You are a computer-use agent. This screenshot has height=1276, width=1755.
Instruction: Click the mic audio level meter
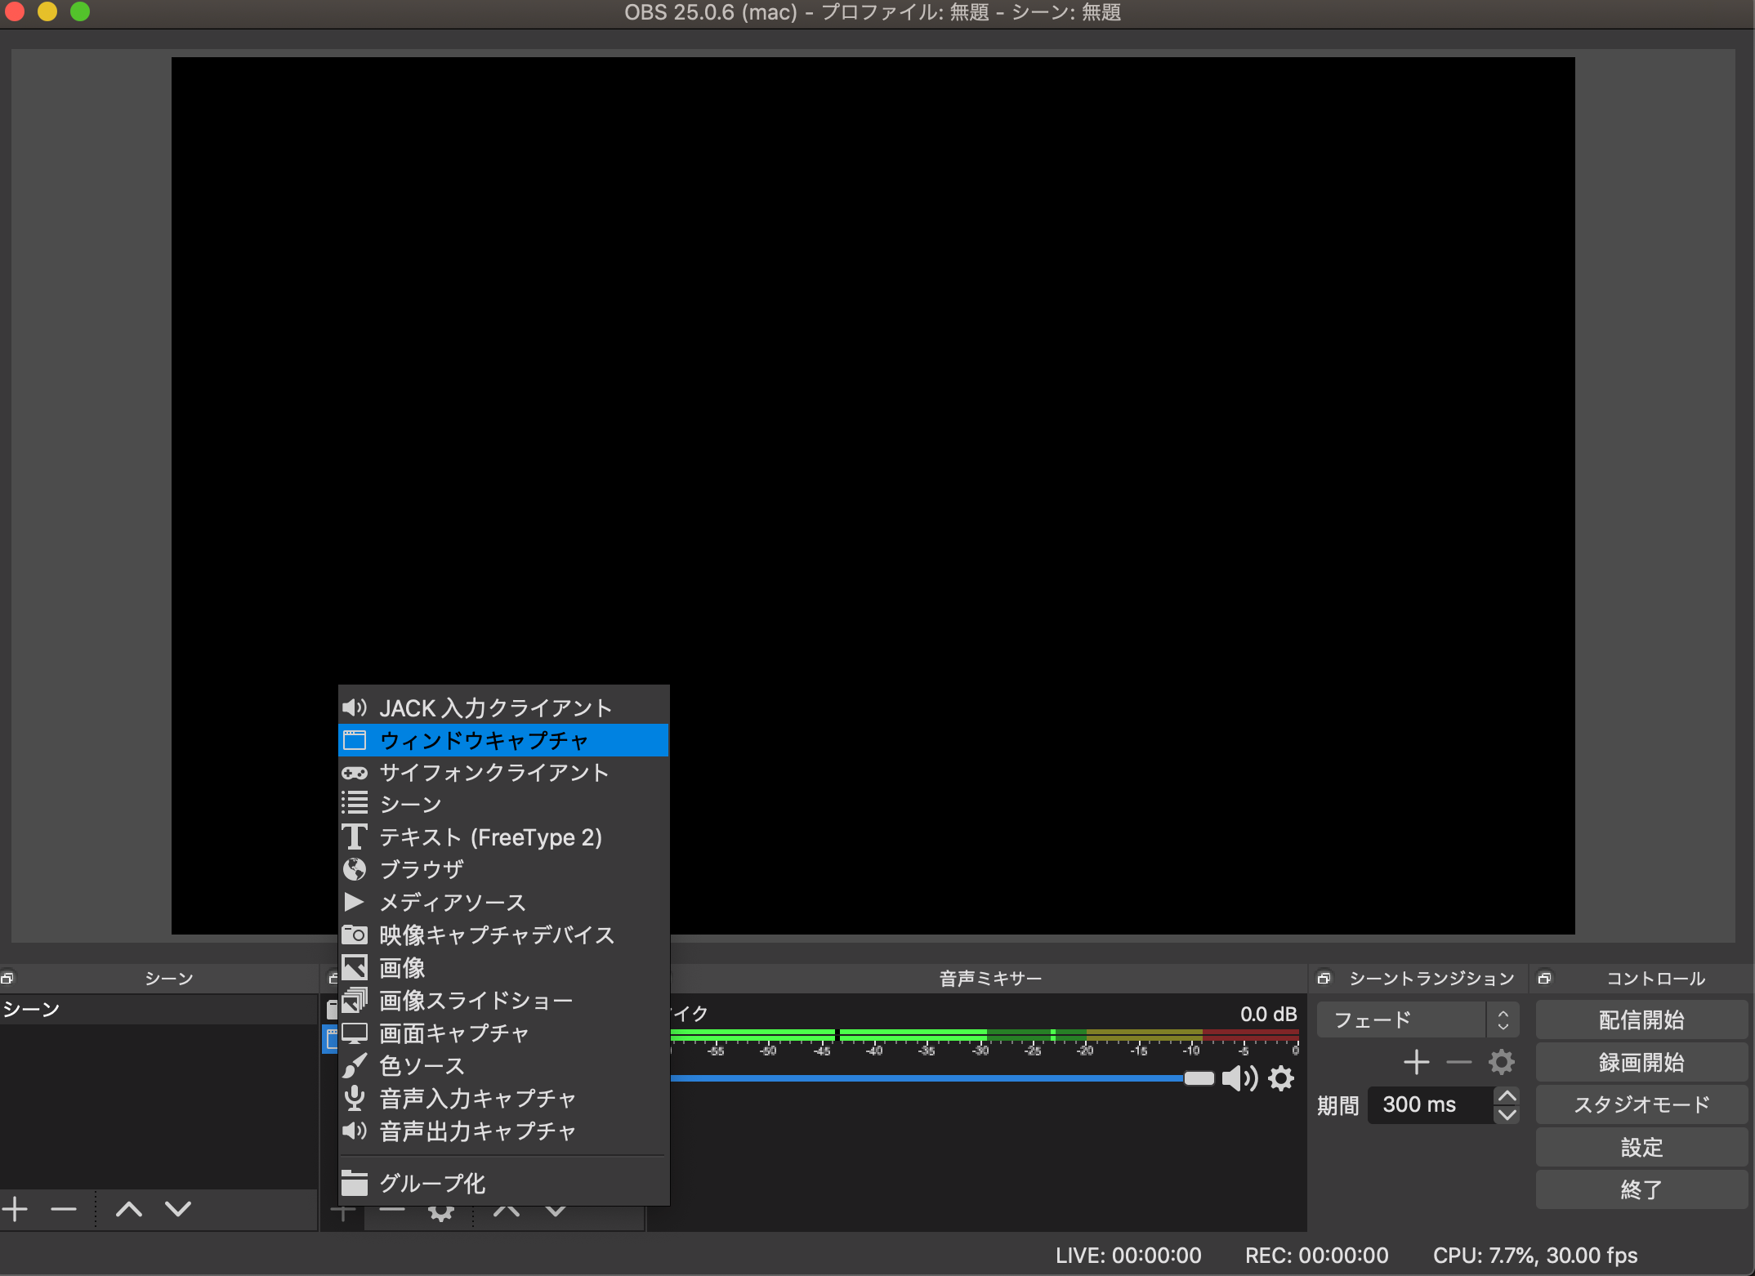(x=984, y=1035)
